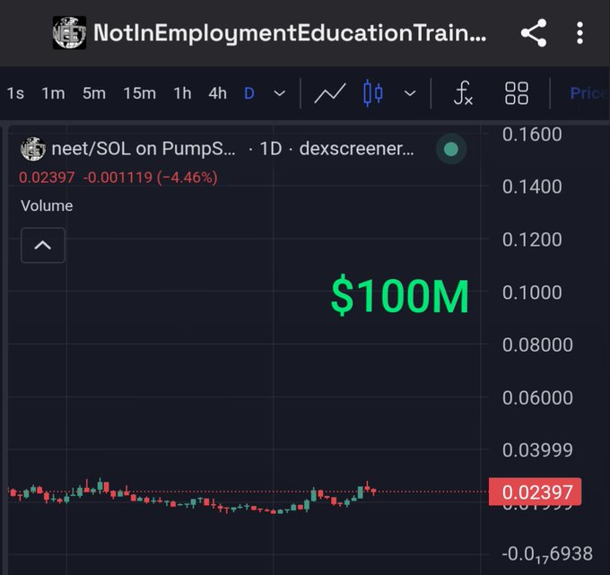Image resolution: width=610 pixels, height=575 pixels.
Task: Click the 0.1200 price axis label
Action: (532, 240)
